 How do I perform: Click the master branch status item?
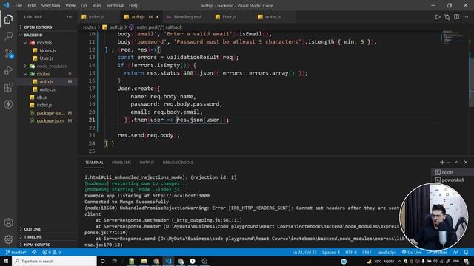(16, 252)
